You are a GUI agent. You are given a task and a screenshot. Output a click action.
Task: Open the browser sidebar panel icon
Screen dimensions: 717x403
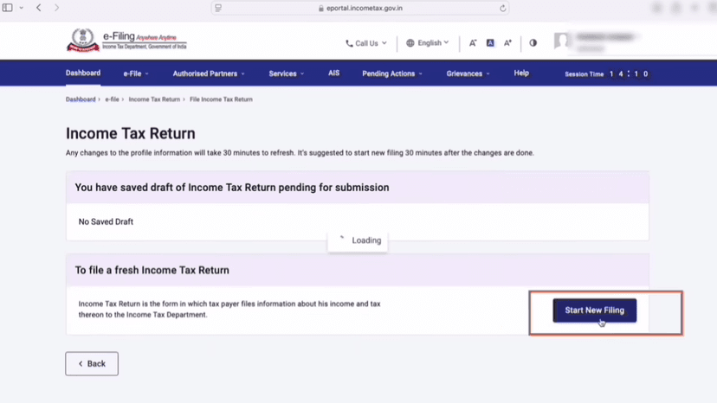point(7,7)
